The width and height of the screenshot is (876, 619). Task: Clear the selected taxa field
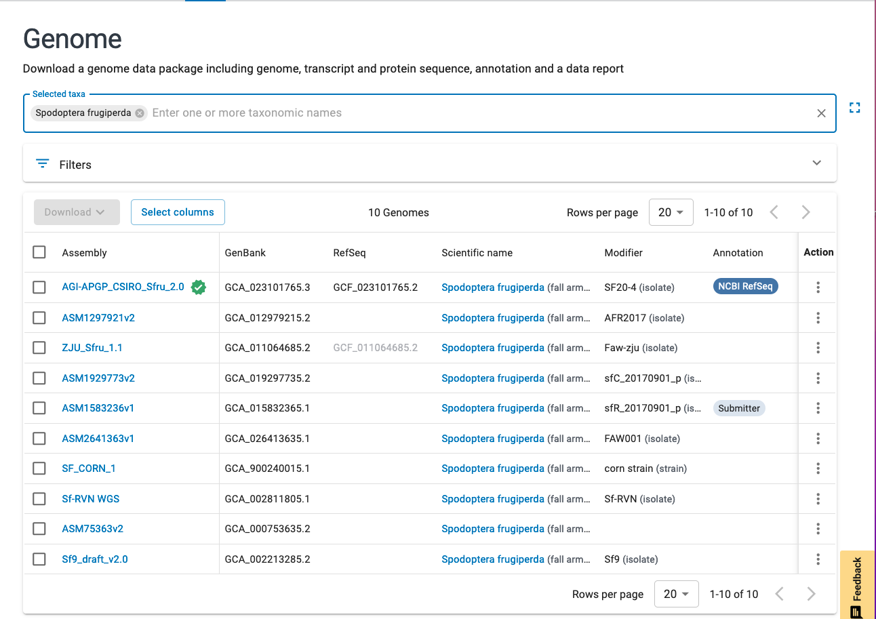coord(821,113)
